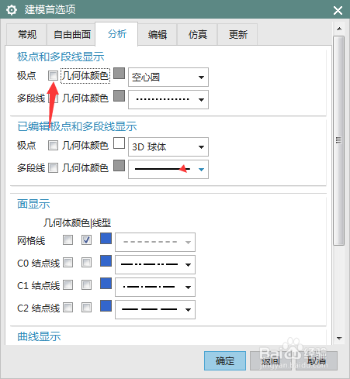350x379 pixels.
Task: Toggle the second C0 结点线 checkbox
Action: pos(86,263)
